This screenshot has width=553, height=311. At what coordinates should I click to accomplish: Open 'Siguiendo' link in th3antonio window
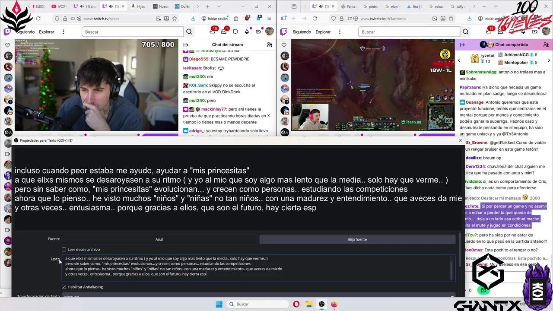[302, 32]
